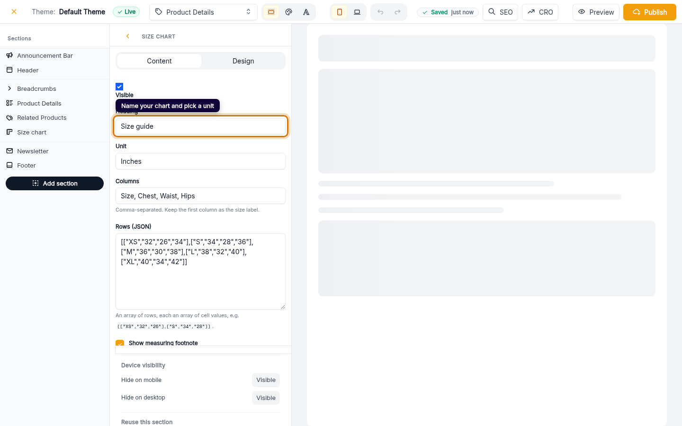Toggle Hide on mobile visibility

pos(266,380)
